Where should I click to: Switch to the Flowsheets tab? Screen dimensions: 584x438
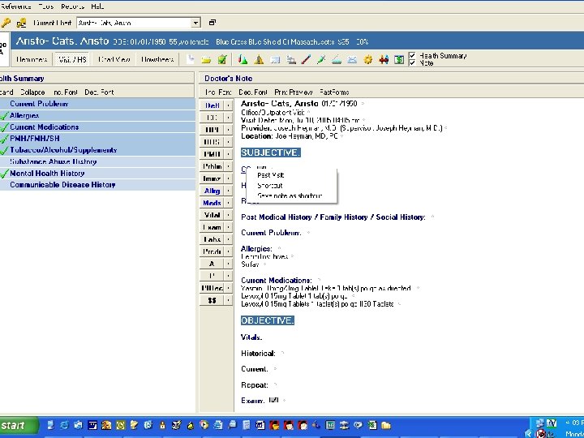click(157, 59)
